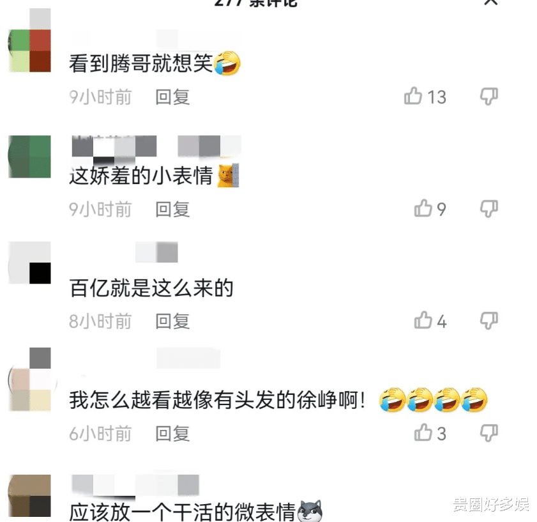The height and width of the screenshot is (522, 537).
Task: Like the comment 看到腾哥就想笑
Action: pos(412,96)
